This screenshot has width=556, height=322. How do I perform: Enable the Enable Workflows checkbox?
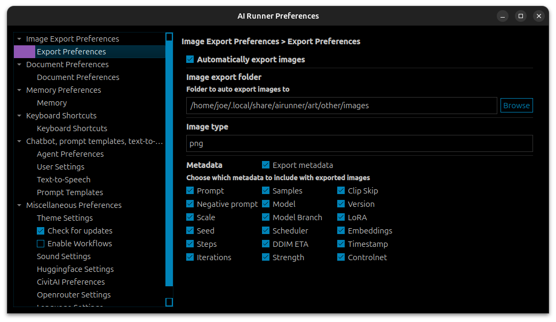[x=41, y=244]
